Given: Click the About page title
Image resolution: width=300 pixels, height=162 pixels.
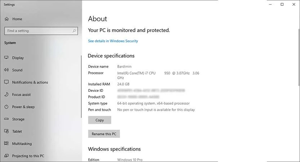Looking at the screenshot, I should tap(98, 19).
